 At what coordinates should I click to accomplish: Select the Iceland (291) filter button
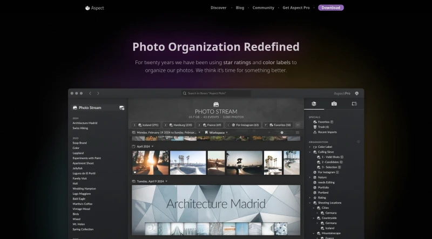tap(146, 125)
